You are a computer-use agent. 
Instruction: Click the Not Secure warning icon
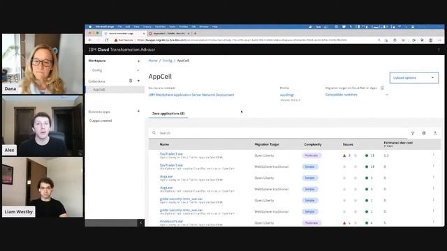point(116,40)
